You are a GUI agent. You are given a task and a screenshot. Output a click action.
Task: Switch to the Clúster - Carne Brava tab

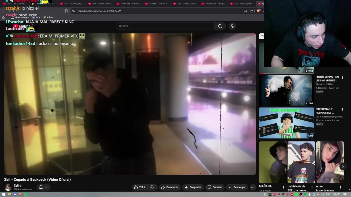156,4
